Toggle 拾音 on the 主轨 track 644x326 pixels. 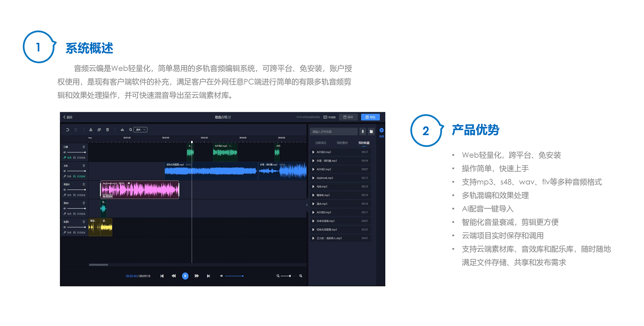pyautogui.click(x=68, y=176)
